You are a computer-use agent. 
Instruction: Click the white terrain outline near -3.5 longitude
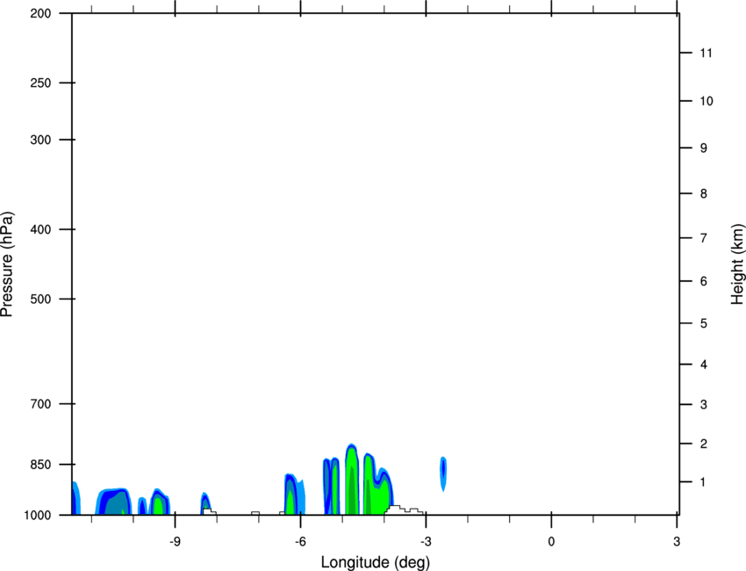[404, 510]
